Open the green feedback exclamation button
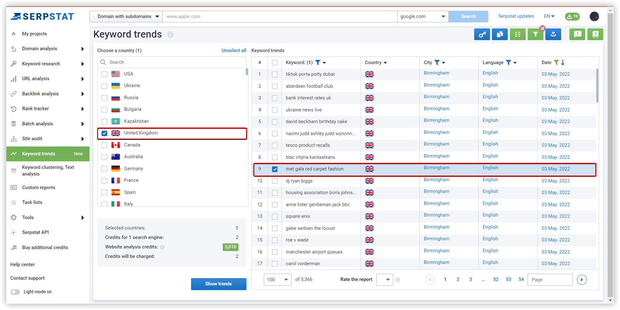The height and width of the screenshot is (310, 620). (x=577, y=34)
